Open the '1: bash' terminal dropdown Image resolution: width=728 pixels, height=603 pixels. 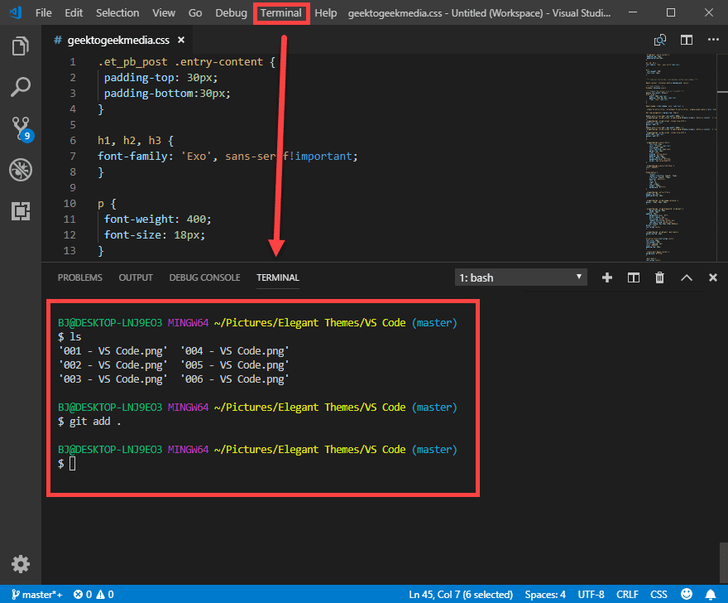[x=520, y=277]
